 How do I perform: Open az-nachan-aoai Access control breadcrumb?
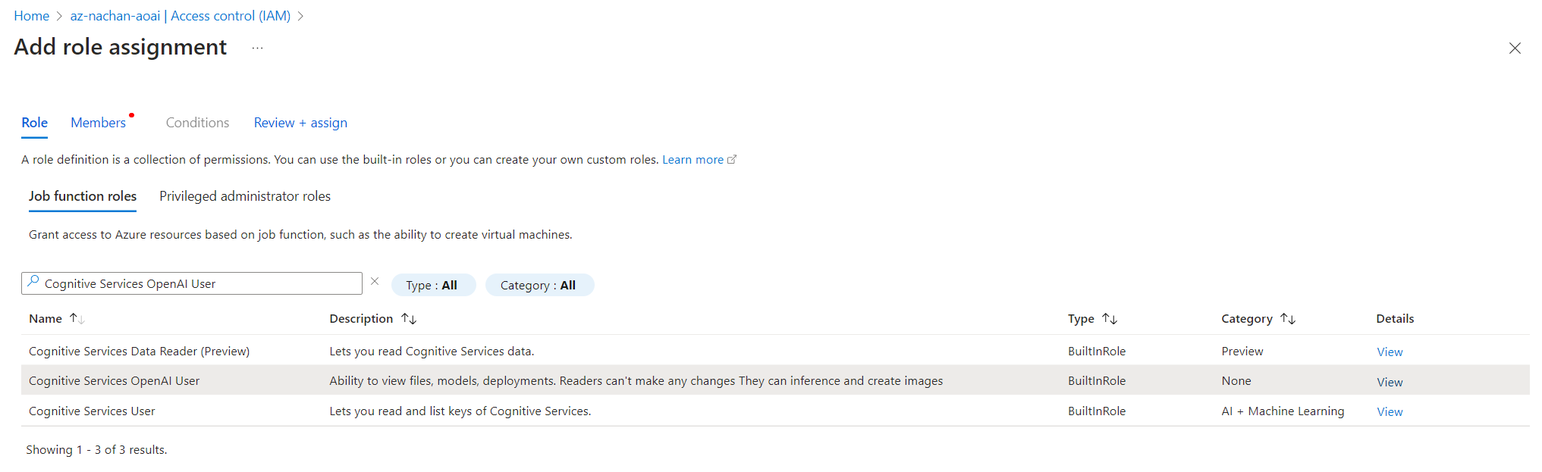click(x=180, y=16)
